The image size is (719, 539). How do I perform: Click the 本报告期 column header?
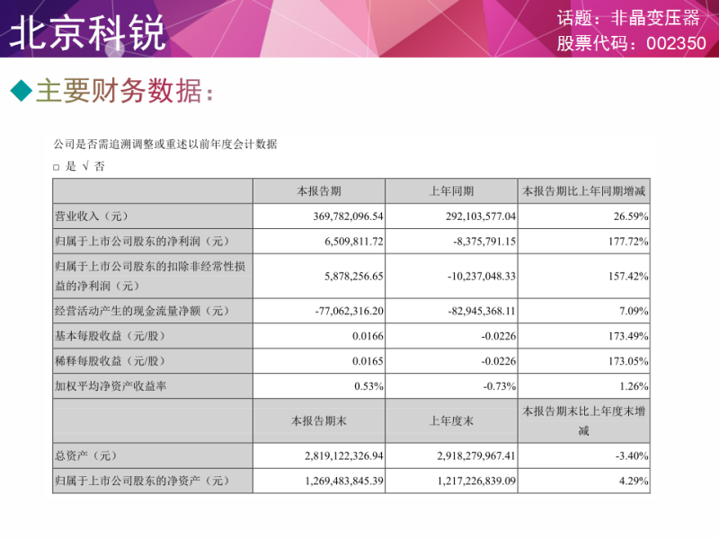click(319, 191)
